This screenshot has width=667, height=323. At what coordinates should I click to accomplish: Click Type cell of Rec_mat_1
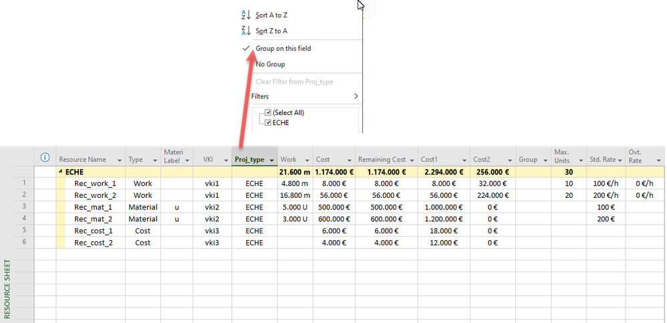point(143,207)
